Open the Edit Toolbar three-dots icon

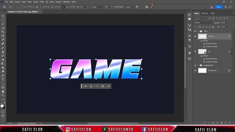3,99
